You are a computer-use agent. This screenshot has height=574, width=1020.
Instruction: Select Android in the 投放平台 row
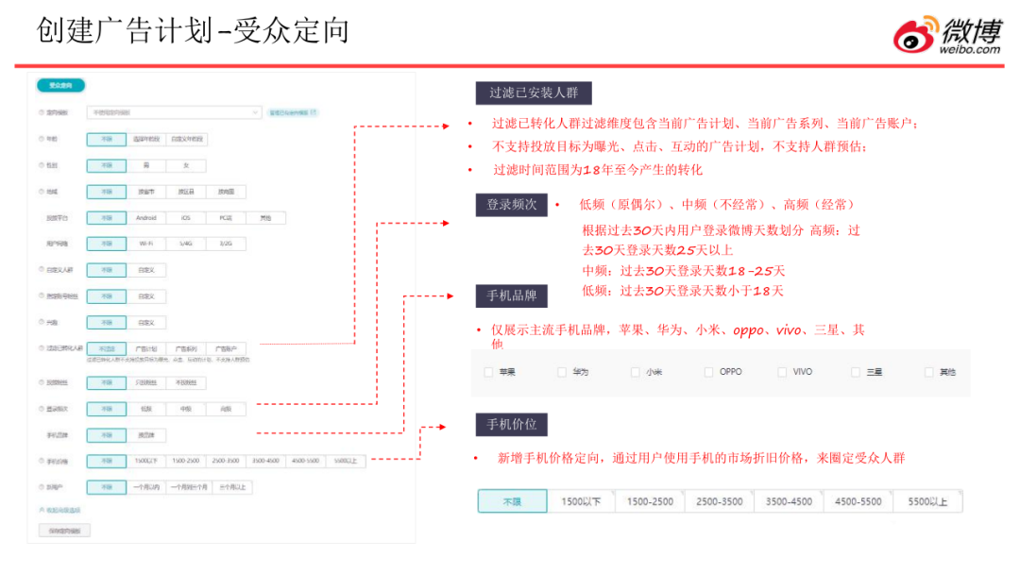(x=146, y=218)
